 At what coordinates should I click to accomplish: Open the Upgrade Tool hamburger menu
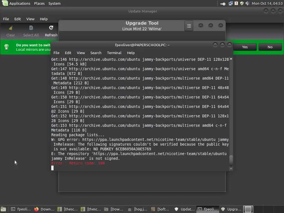189,26
